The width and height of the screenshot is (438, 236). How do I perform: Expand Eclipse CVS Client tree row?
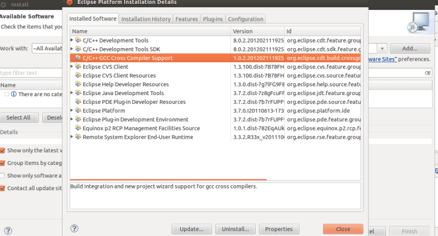[72, 67]
